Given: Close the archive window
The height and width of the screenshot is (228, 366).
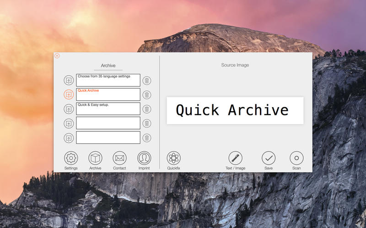Looking at the screenshot, I should [57, 56].
